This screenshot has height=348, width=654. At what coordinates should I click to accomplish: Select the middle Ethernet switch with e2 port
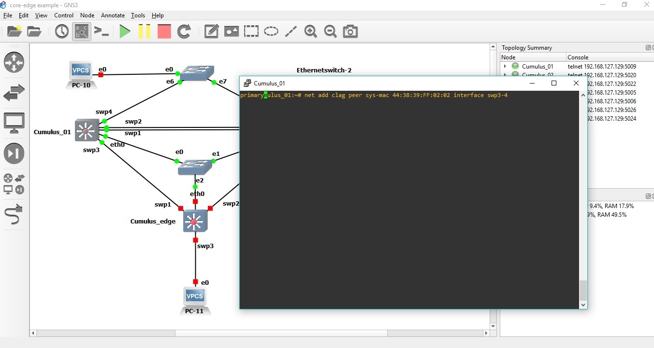click(195, 167)
